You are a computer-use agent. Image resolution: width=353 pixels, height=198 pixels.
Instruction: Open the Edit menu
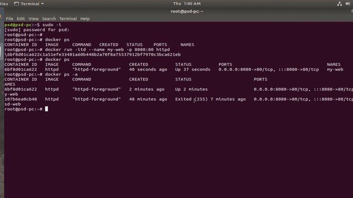[x=20, y=19]
